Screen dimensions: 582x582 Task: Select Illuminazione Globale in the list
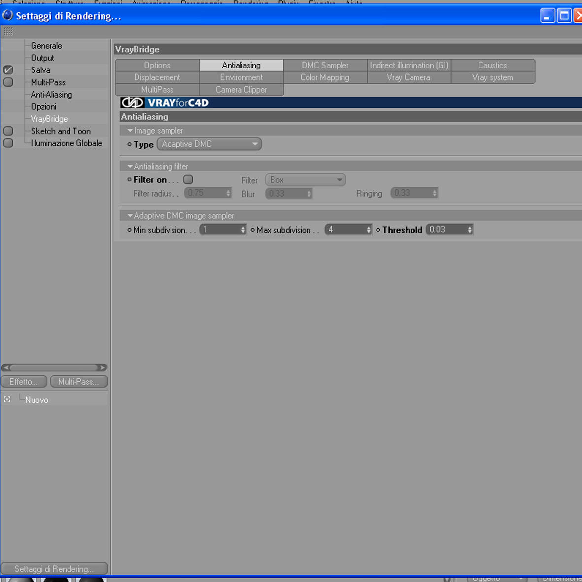[66, 143]
